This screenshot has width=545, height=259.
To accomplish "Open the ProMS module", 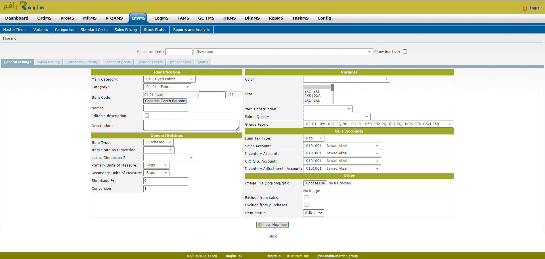I will [x=67, y=18].
